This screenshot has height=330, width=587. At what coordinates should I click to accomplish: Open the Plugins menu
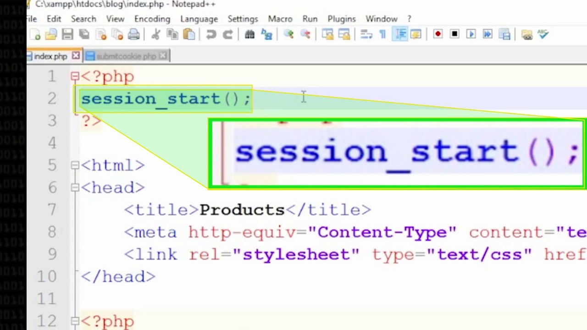pos(342,19)
